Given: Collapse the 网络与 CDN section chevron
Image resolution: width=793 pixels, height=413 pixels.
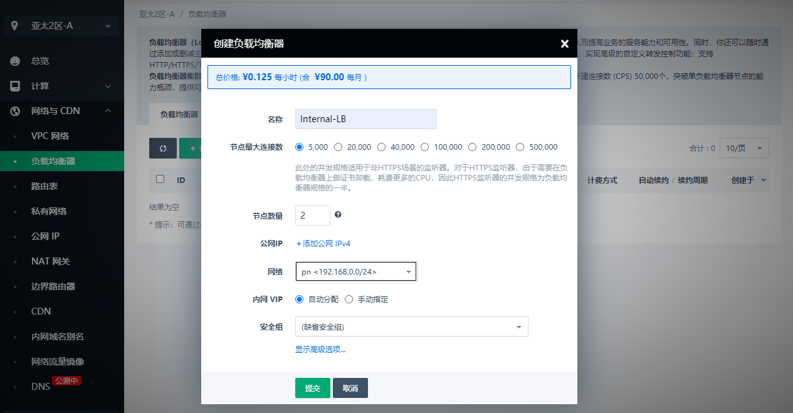Looking at the screenshot, I should coord(108,111).
